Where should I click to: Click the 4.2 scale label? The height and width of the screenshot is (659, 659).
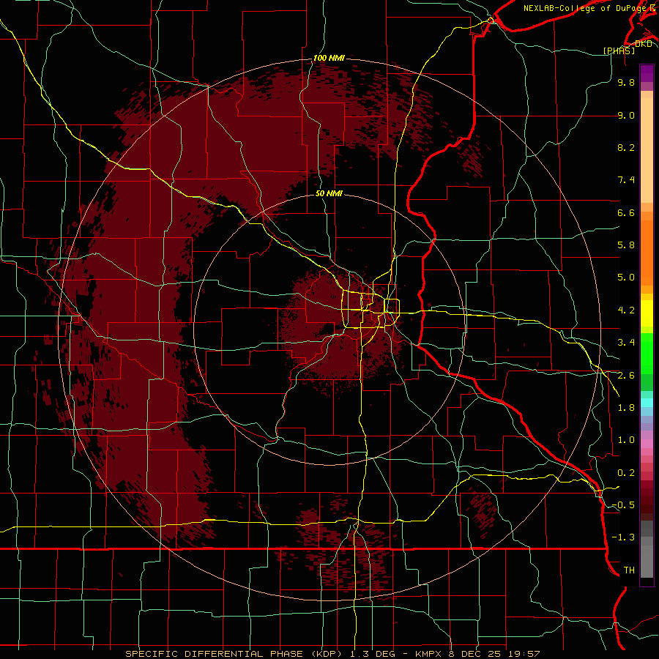coord(626,310)
